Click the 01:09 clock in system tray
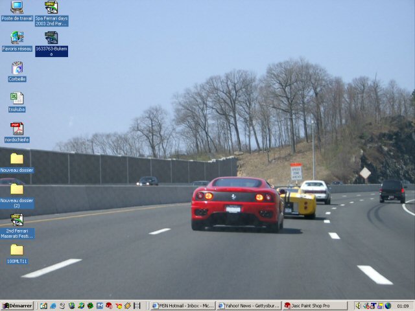 click(403, 306)
